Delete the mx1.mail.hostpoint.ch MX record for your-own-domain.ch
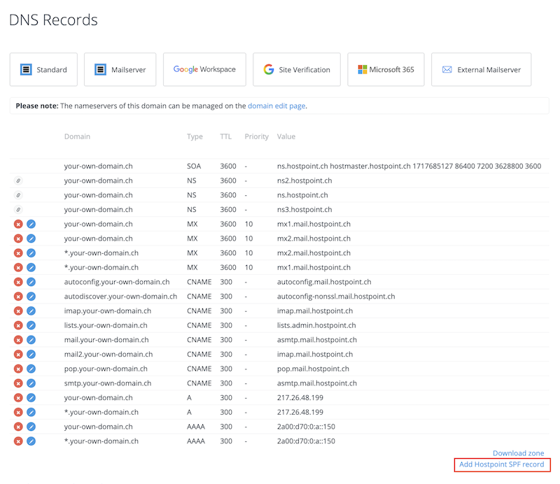Image resolution: width=560 pixels, height=484 pixels. point(18,224)
